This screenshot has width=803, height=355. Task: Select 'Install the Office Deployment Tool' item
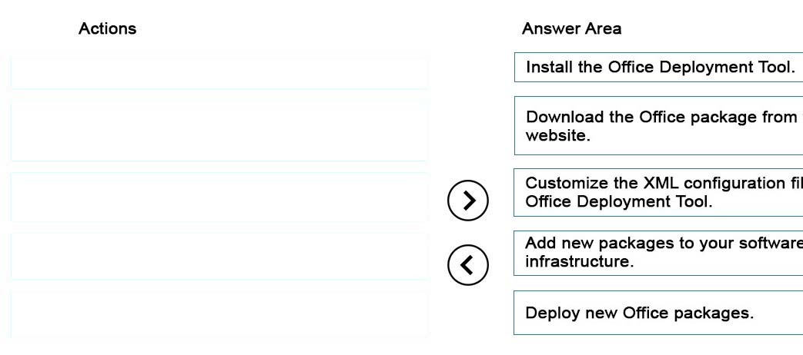[658, 67]
